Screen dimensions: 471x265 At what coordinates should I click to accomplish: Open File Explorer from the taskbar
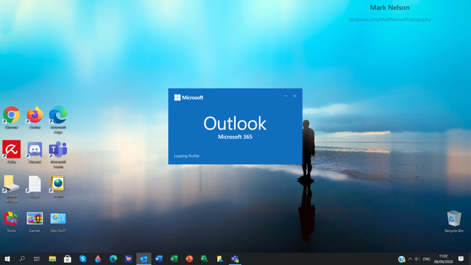pos(52,259)
